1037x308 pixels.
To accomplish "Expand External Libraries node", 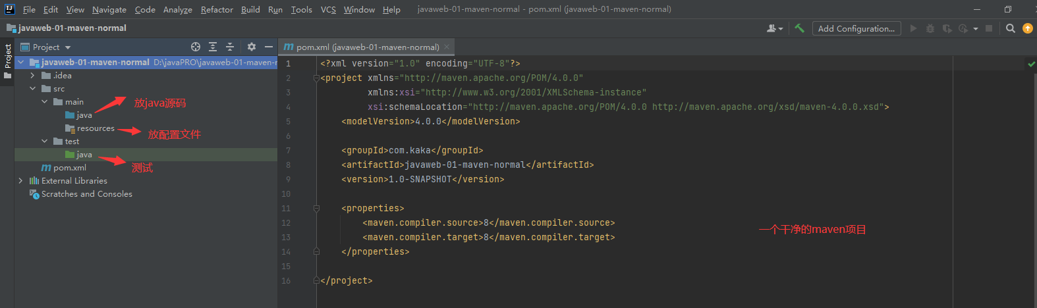I will (20, 180).
